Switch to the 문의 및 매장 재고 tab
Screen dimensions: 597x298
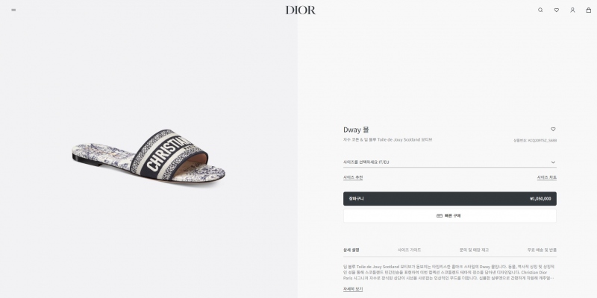[x=474, y=250]
